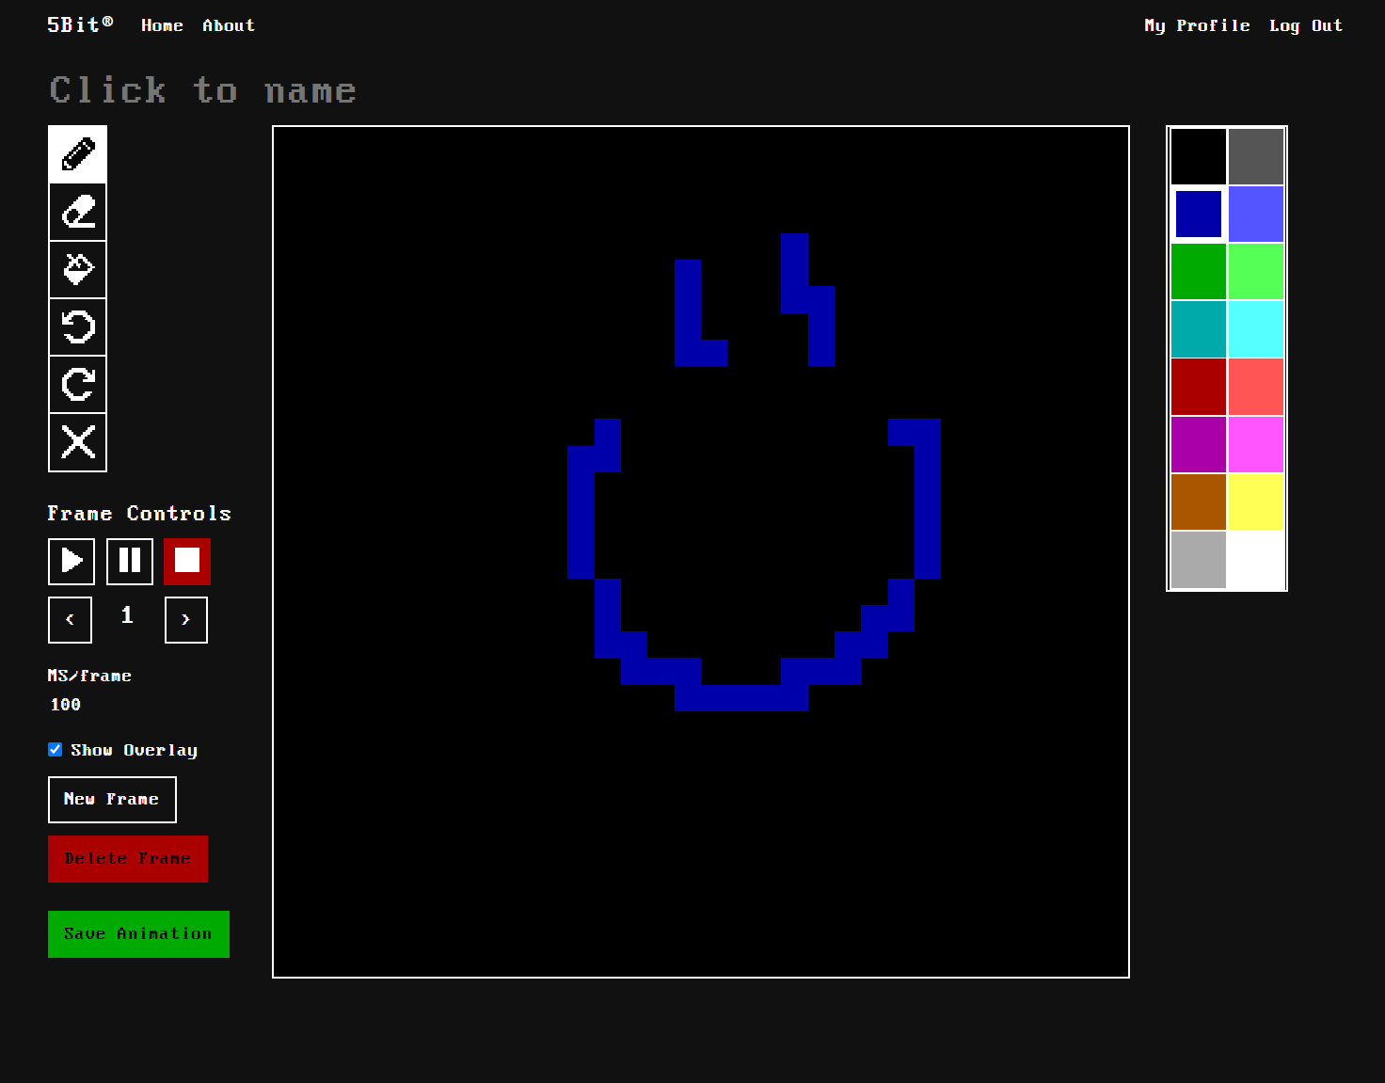
Task: Stop the animation with red stop button
Action: coord(187,562)
